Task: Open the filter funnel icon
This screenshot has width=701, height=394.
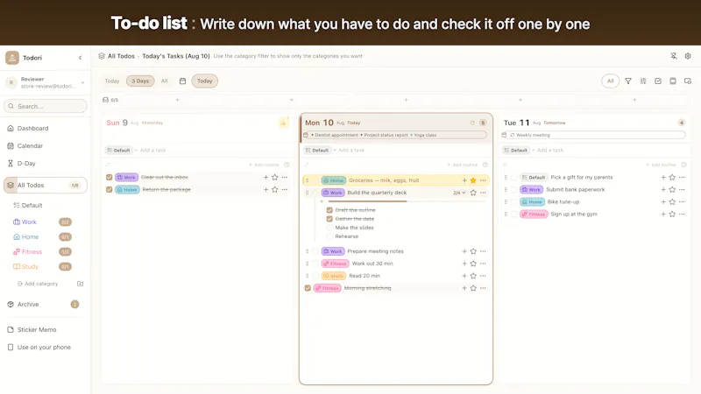Action: point(628,81)
